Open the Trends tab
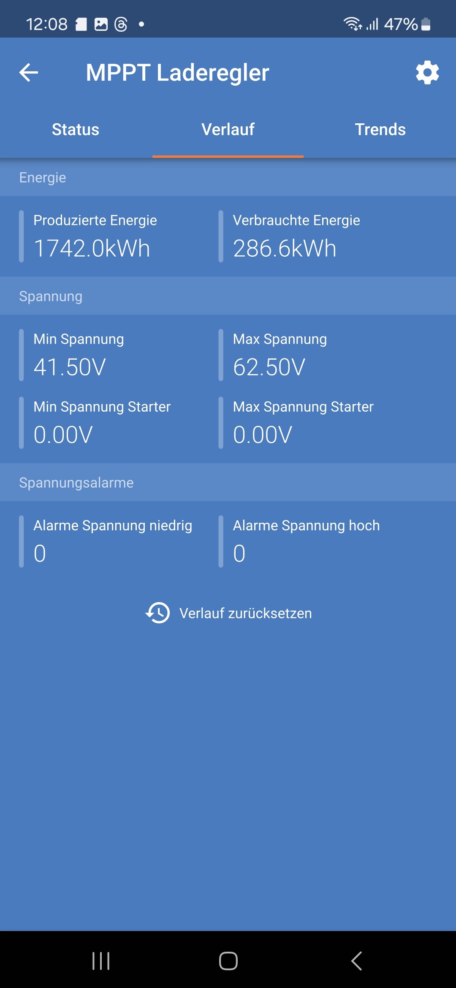This screenshot has width=456, height=988. coord(380,130)
